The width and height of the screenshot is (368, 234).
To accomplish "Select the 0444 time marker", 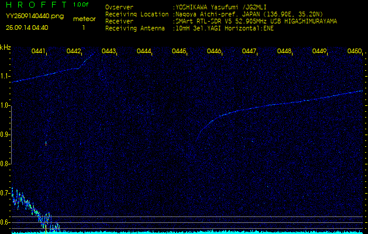I will (x=144, y=51).
